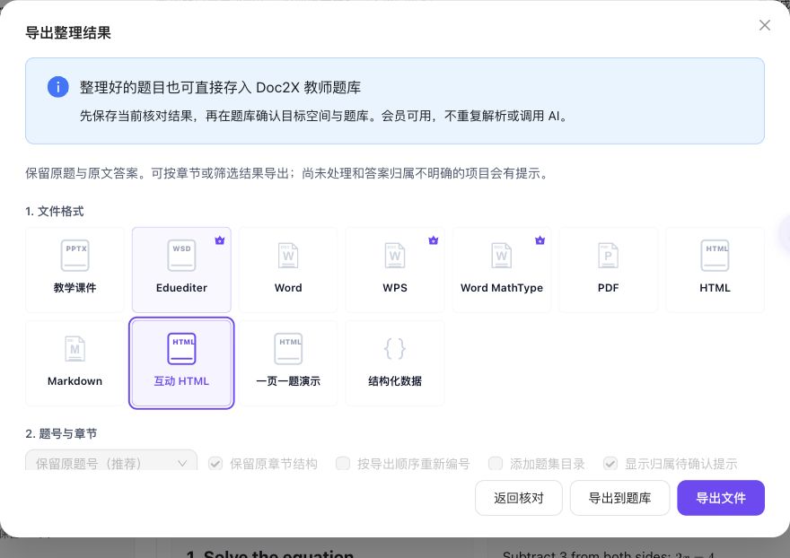Select the 教学课件 PPTX format card
Viewport: 790px width, 558px height.
click(75, 270)
